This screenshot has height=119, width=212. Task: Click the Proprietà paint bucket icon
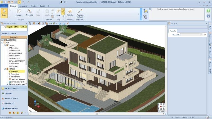click(29, 11)
